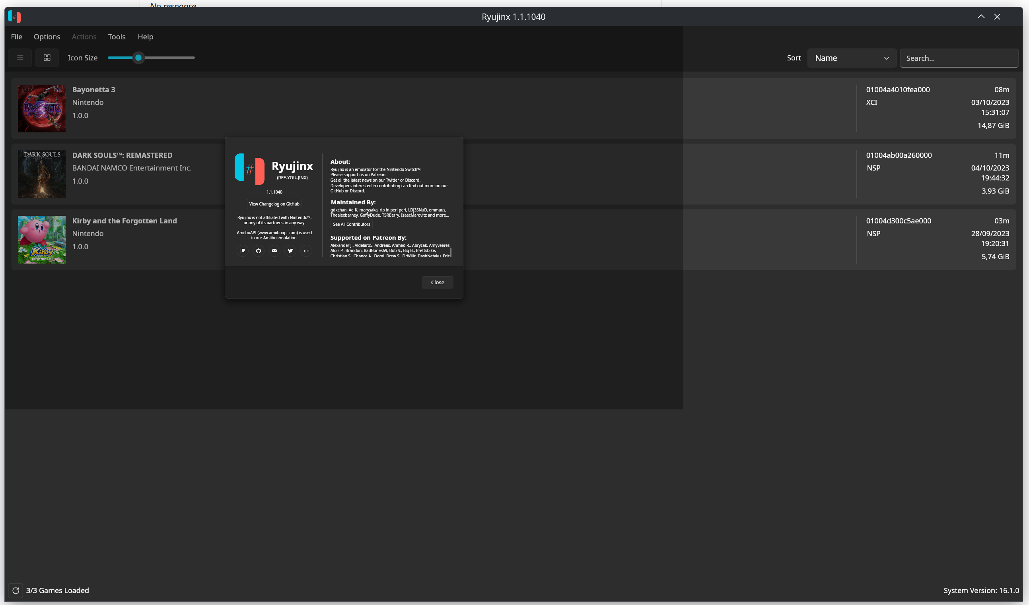The image size is (1029, 605).
Task: Focus the Search input field
Action: coord(958,58)
